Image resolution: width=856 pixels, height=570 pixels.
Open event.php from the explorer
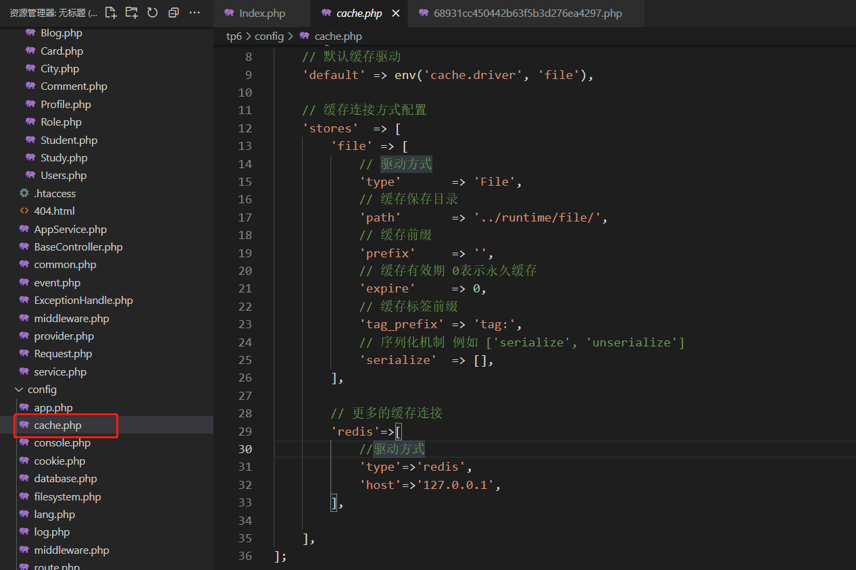57,282
